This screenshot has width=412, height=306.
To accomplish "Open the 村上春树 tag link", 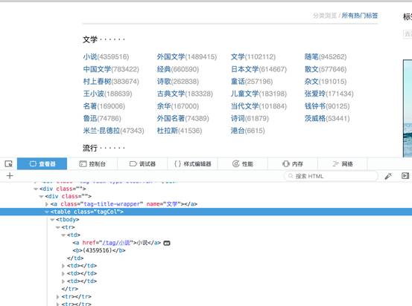I will click(x=97, y=82).
